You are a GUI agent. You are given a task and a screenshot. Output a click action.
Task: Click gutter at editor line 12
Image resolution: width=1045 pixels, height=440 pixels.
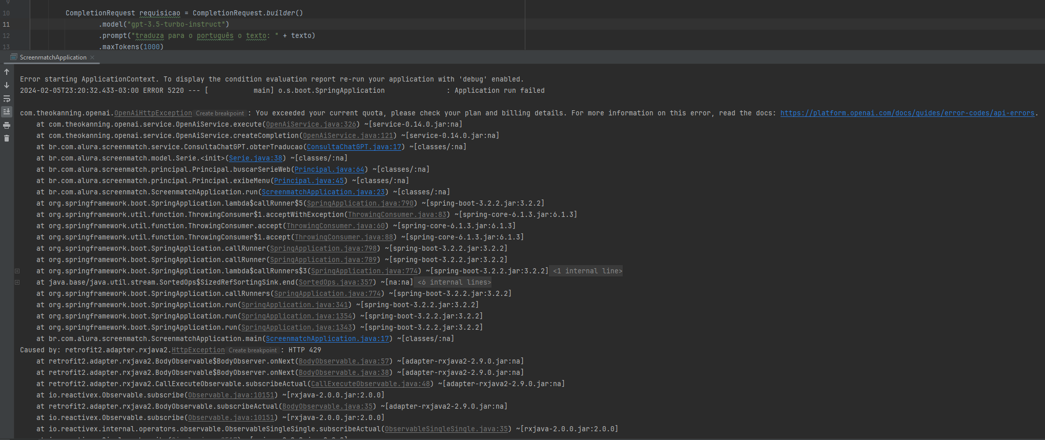tap(6, 35)
